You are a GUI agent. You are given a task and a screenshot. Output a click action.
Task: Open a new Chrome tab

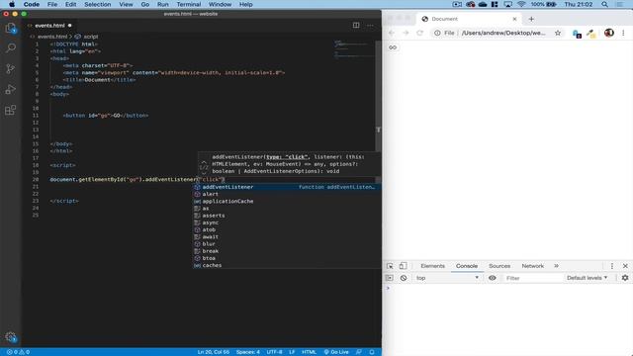pos(531,19)
